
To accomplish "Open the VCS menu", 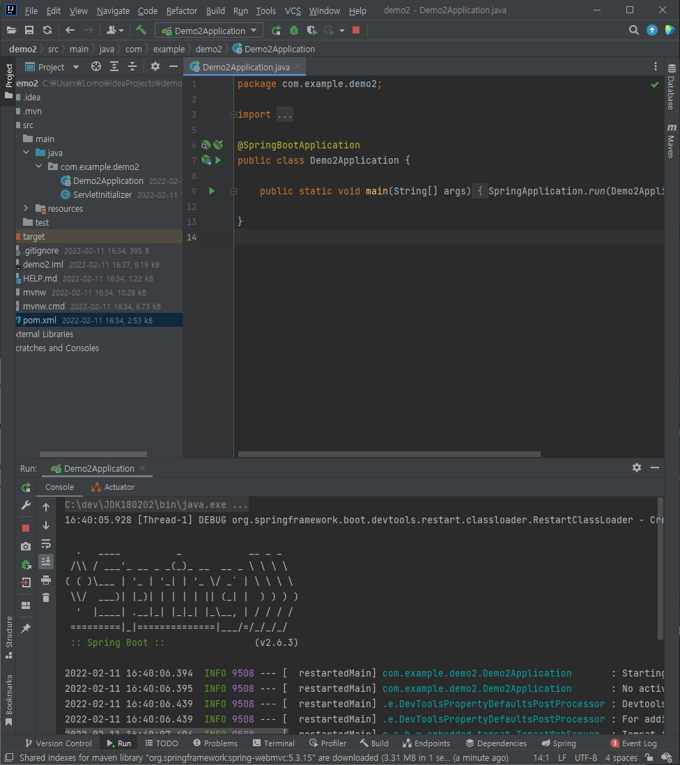I will click(293, 10).
